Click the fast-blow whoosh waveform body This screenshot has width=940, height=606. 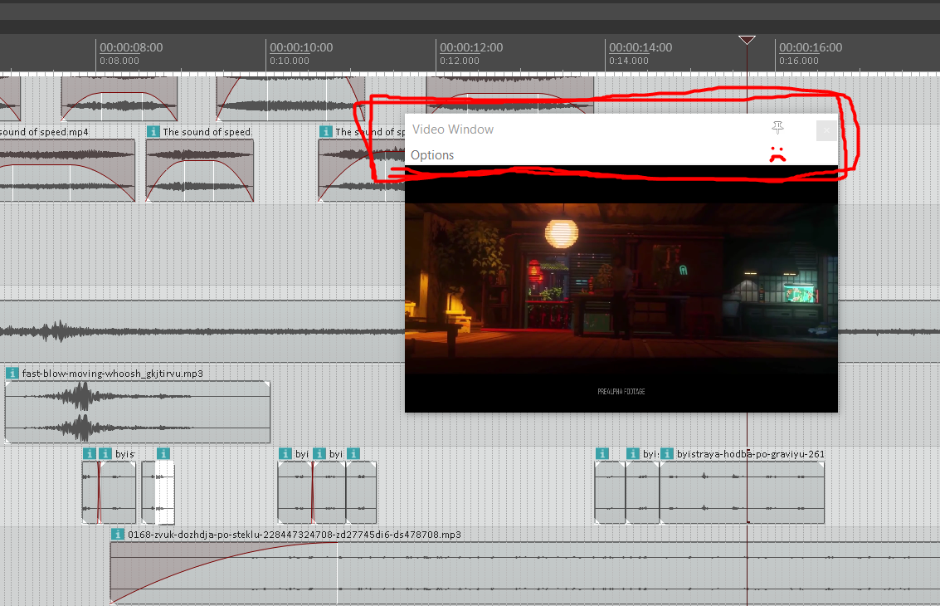[x=137, y=413]
